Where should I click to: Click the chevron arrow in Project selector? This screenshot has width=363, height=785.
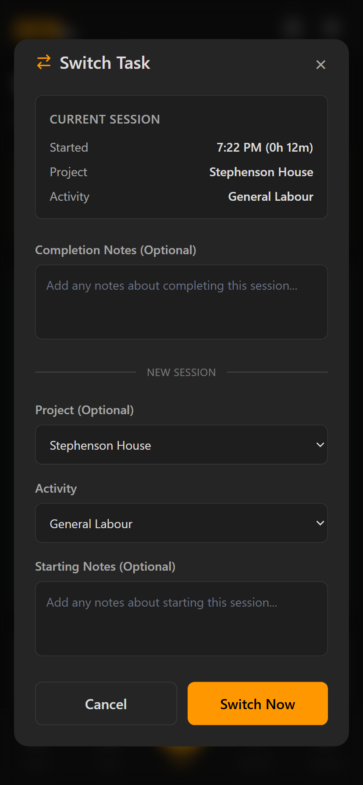pyautogui.click(x=320, y=445)
